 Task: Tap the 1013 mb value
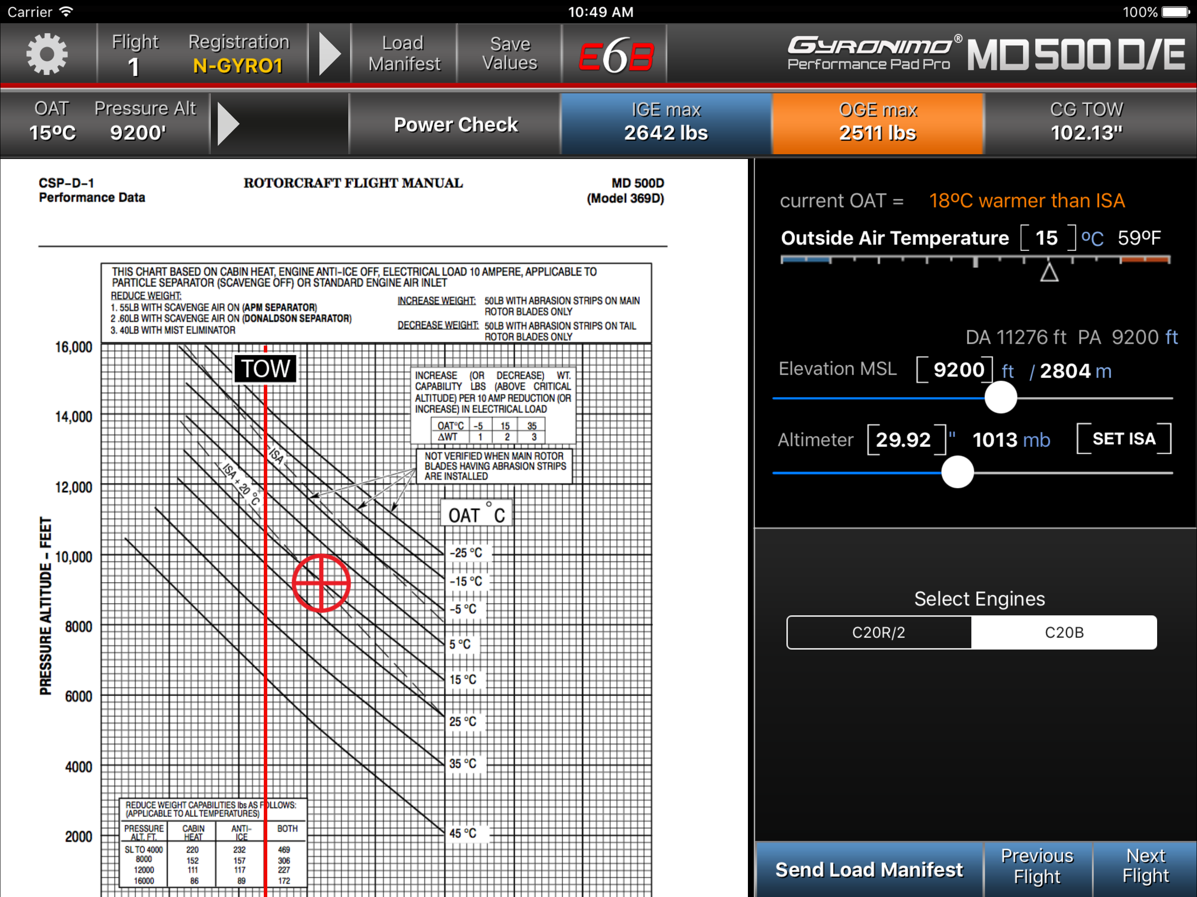(x=1011, y=440)
